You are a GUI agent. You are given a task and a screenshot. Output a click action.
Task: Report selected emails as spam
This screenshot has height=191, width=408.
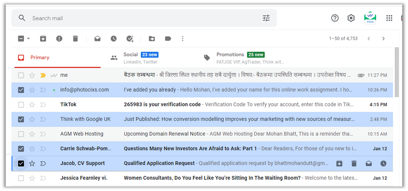tap(59, 38)
